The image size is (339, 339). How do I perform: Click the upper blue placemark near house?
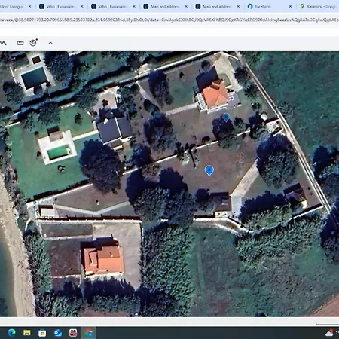tap(226, 117)
